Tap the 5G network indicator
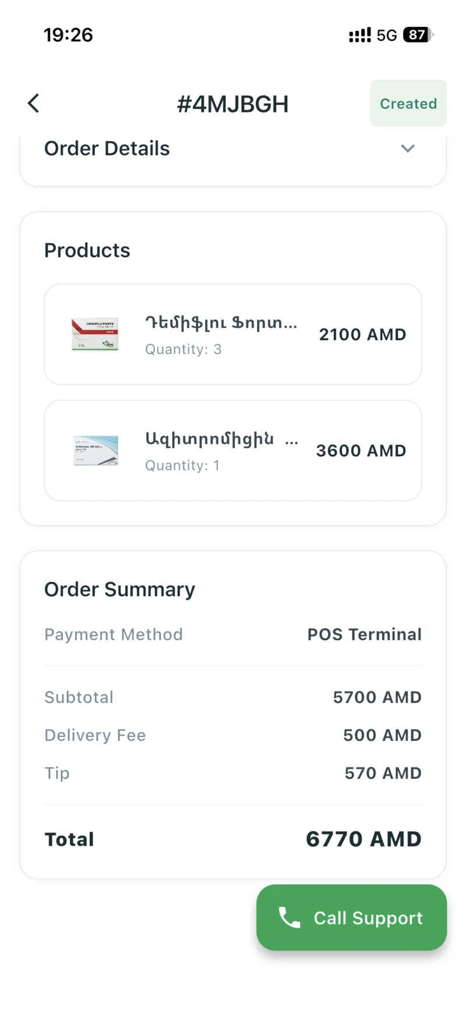The height and width of the screenshot is (1010, 466). [x=387, y=36]
